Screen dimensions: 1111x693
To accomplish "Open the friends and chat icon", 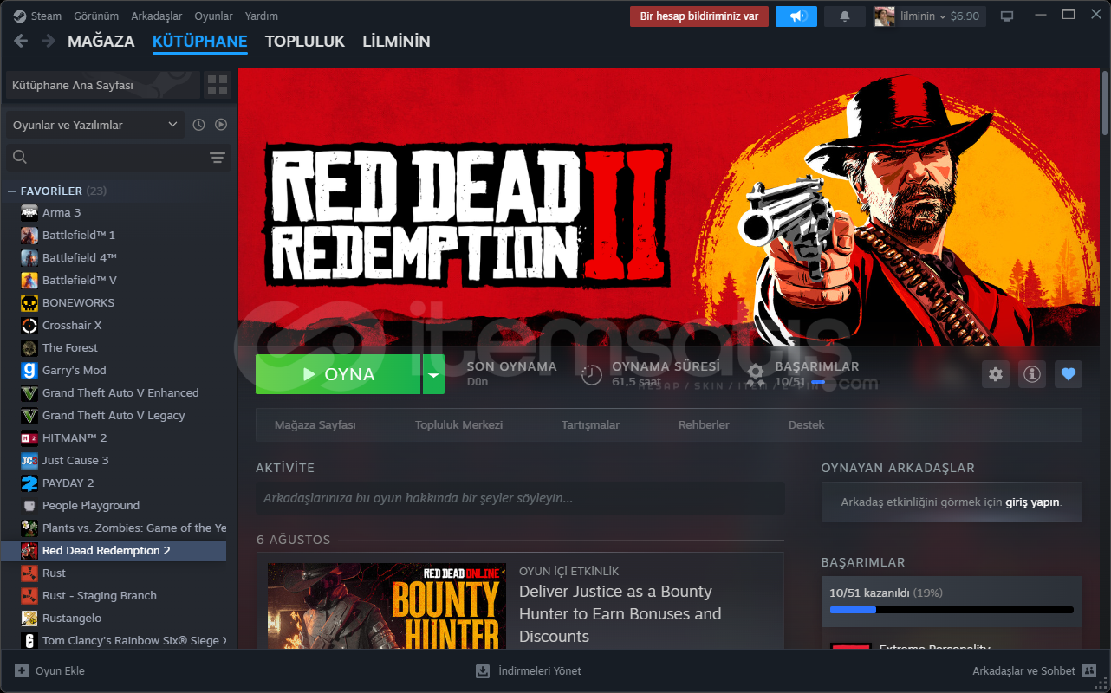I will pyautogui.click(x=1089, y=670).
